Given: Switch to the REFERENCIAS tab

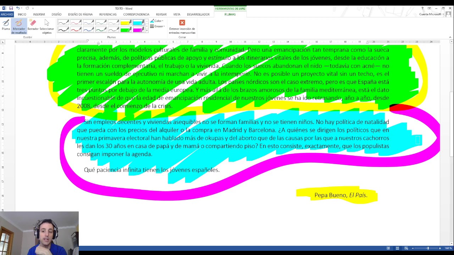Looking at the screenshot, I should click(108, 15).
